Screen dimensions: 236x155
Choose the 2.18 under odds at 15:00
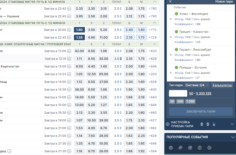(141, 97)
